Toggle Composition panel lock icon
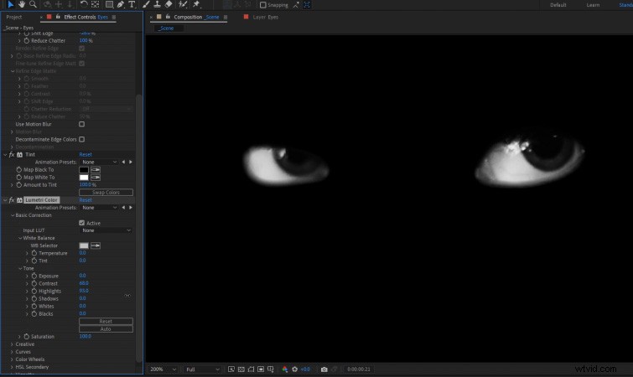The width and height of the screenshot is (633, 377). click(168, 17)
